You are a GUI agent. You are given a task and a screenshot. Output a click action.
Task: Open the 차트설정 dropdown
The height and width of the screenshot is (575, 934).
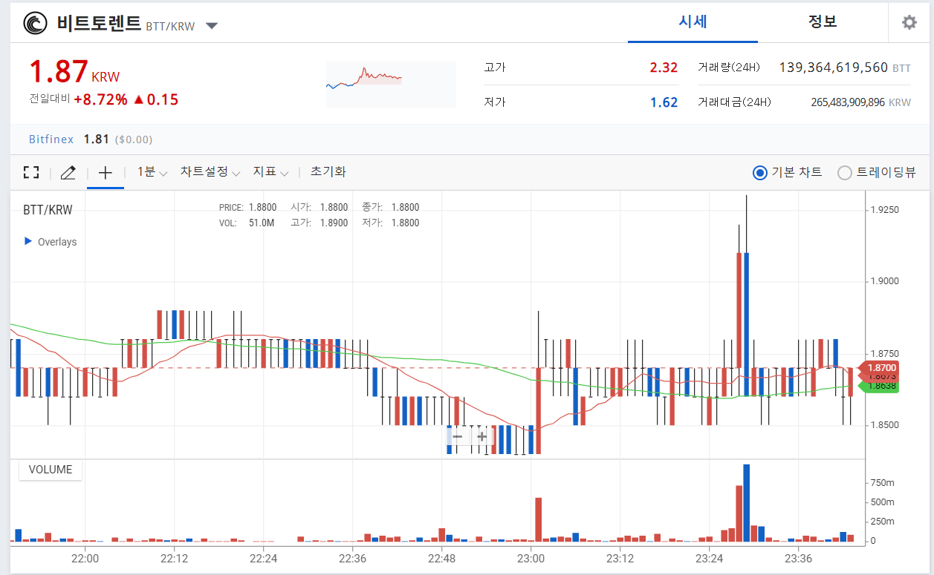coord(210,172)
